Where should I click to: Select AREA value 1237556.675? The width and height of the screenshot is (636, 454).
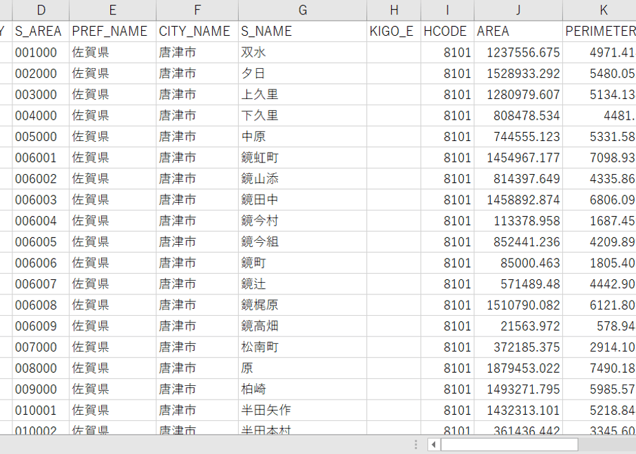click(518, 52)
